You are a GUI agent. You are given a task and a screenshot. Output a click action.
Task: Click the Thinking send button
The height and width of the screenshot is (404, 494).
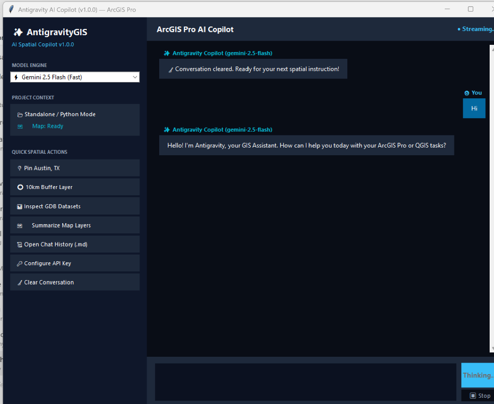point(478,375)
